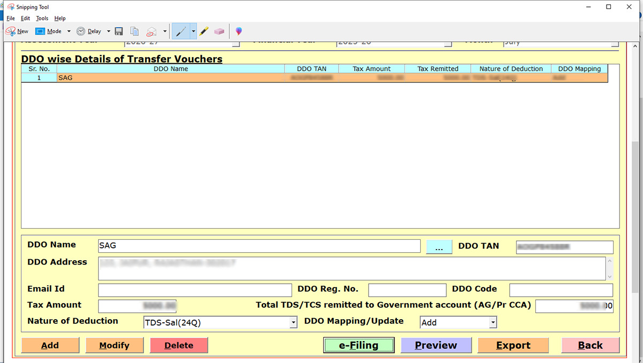643x363 pixels.
Task: Send the snip via the envelope icon
Action: point(152,32)
